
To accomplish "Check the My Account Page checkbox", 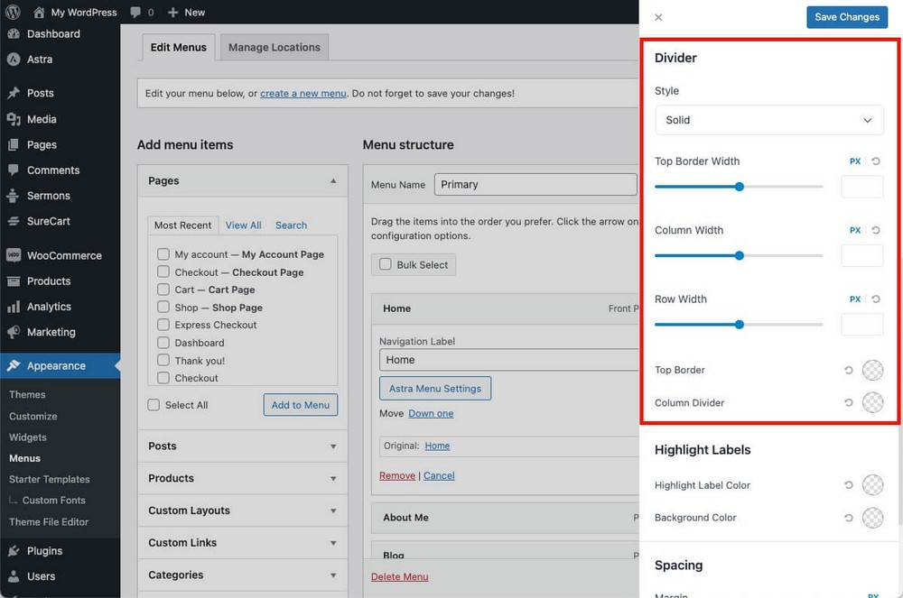I will tap(163, 253).
